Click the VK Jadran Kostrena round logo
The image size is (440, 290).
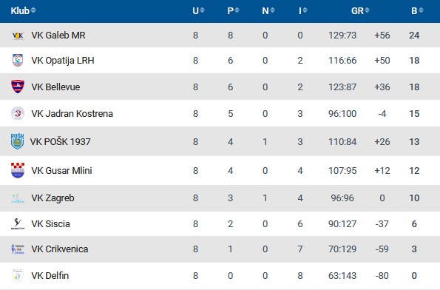(18, 113)
